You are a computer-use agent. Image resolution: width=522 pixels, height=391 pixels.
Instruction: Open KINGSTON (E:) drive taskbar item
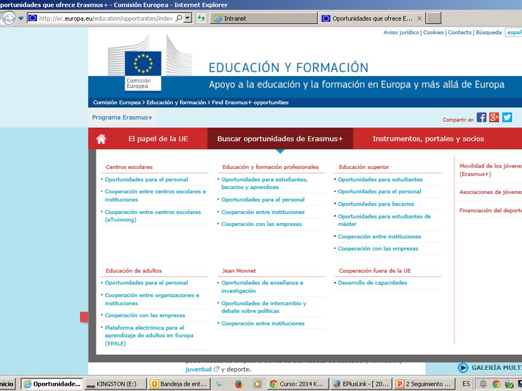(115, 384)
